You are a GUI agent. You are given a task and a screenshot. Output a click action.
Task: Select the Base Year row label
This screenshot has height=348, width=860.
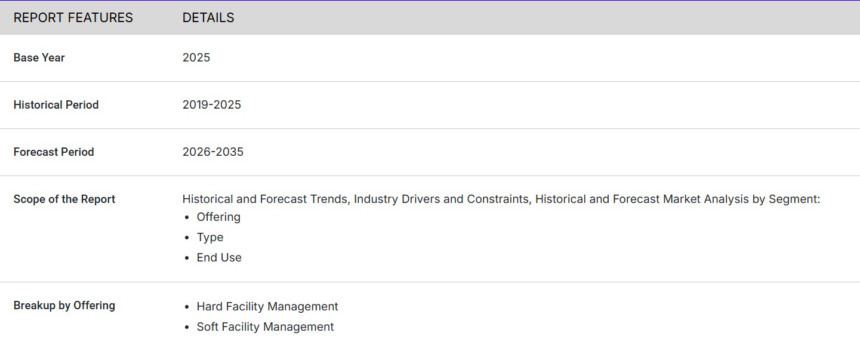click(x=39, y=58)
